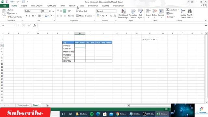Select the cell containing Wednesday

click(68, 52)
